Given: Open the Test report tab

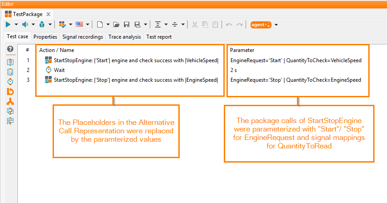Looking at the screenshot, I should click(159, 36).
